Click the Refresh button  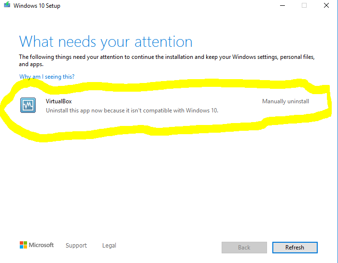[x=295, y=248]
